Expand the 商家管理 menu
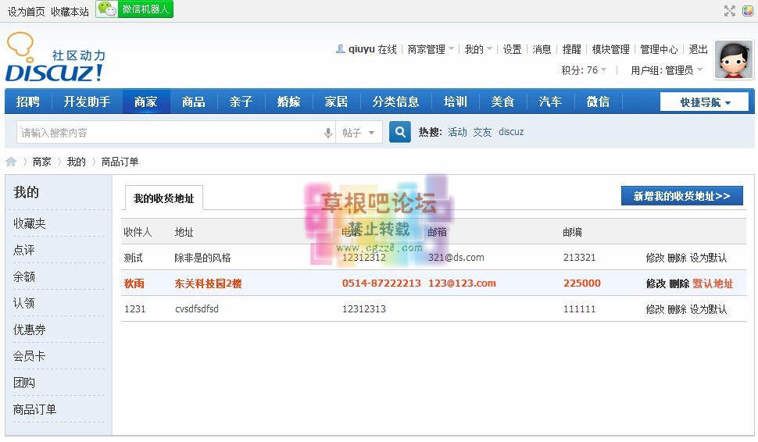Viewport: 758px width, 442px height. (431, 49)
